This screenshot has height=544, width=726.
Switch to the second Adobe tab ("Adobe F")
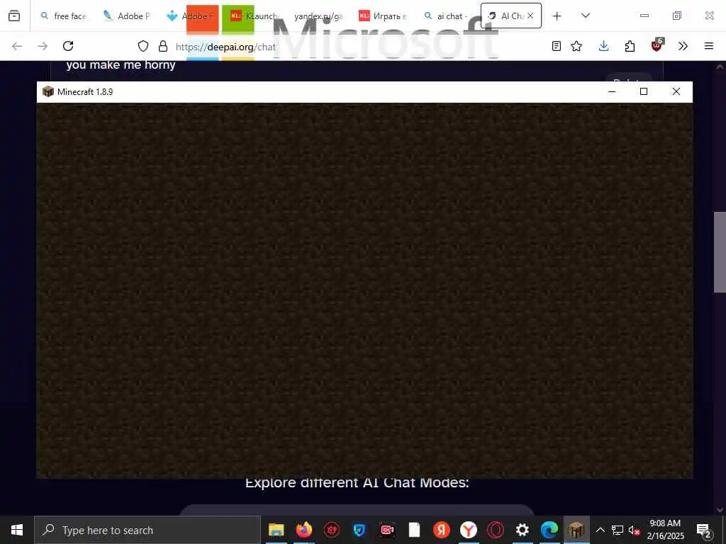(189, 16)
